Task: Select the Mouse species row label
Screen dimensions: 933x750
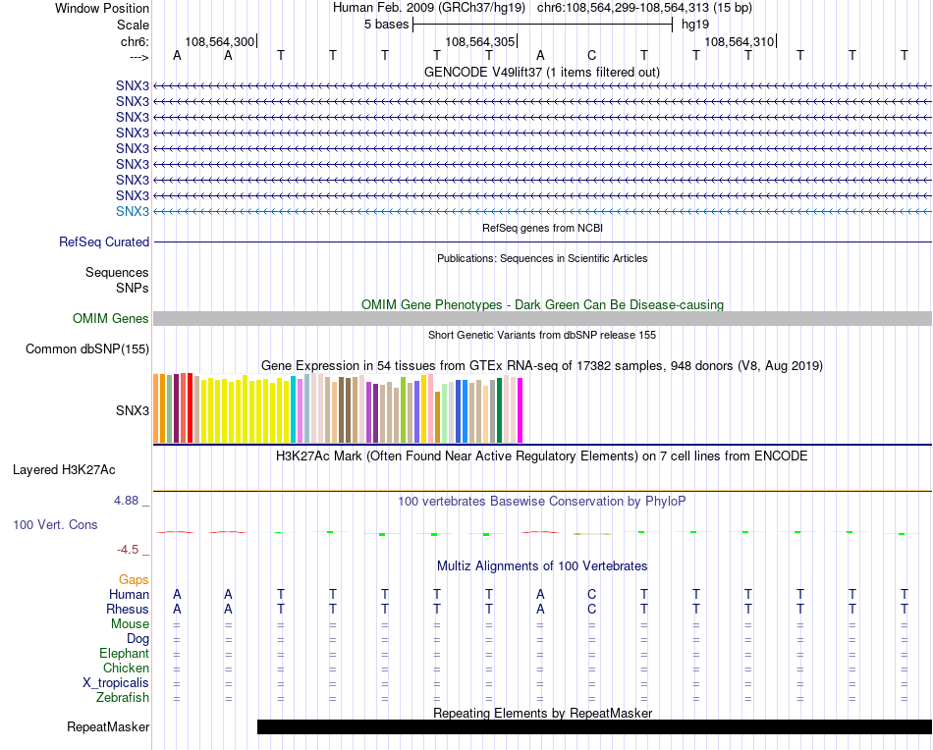Action: pyautogui.click(x=130, y=624)
